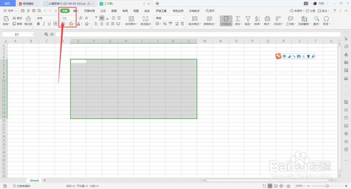The height and width of the screenshot is (189, 351).
Task: Click the Print icon in quick toolbar
Action: click(x=34, y=11)
